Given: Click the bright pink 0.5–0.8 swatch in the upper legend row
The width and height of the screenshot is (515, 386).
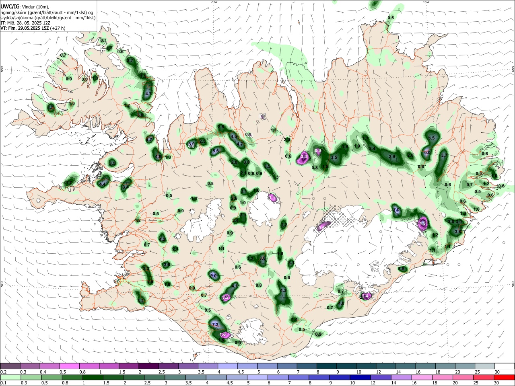Looking at the screenshot, I should pyautogui.click(x=70, y=366).
